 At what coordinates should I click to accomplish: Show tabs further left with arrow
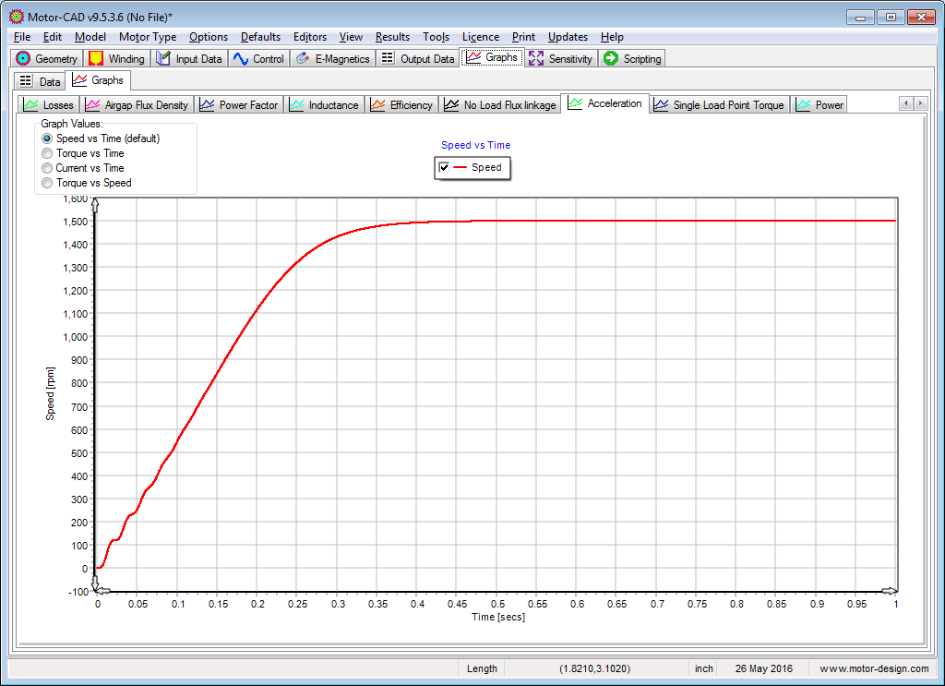[906, 103]
